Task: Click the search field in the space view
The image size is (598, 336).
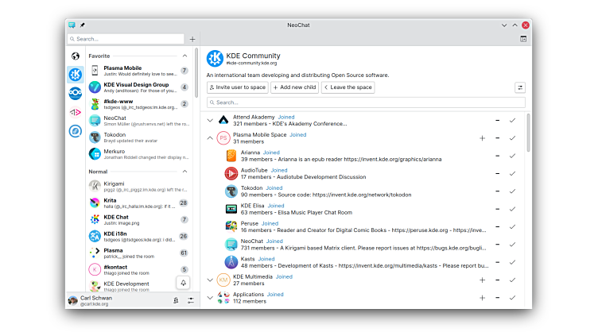Action: point(366,102)
